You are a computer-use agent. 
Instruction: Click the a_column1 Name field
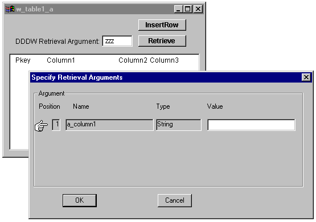pyautogui.click(x=109, y=125)
